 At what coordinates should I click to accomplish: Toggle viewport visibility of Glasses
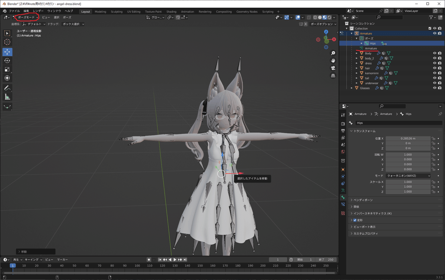tap(435, 88)
